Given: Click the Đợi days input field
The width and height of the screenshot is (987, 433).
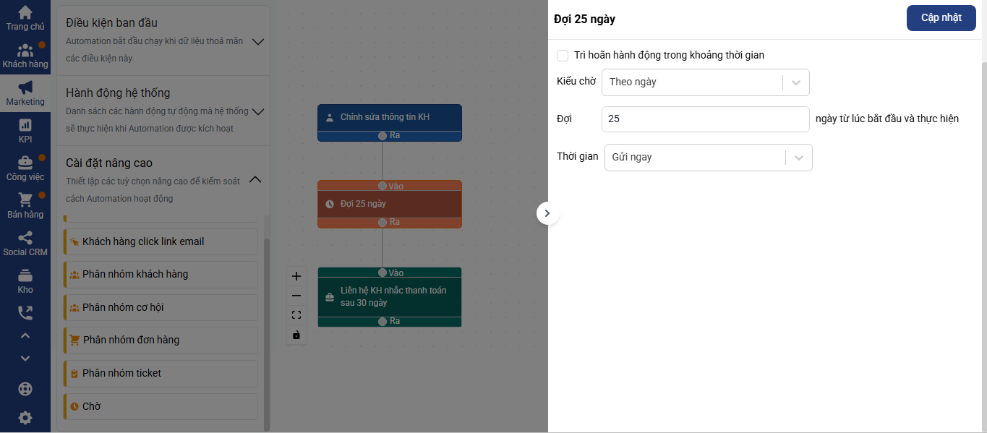Looking at the screenshot, I should click(705, 119).
